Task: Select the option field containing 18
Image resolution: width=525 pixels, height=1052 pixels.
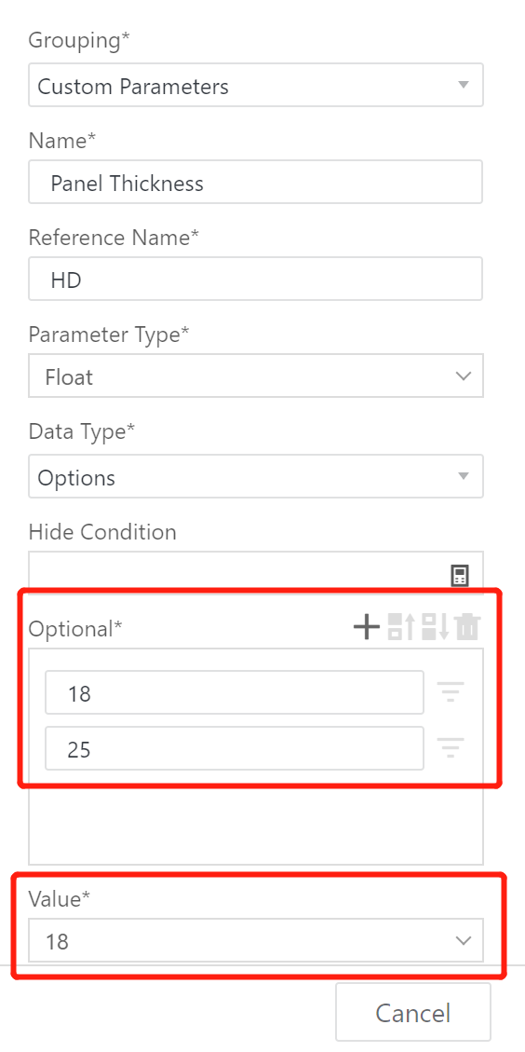Action: click(234, 692)
